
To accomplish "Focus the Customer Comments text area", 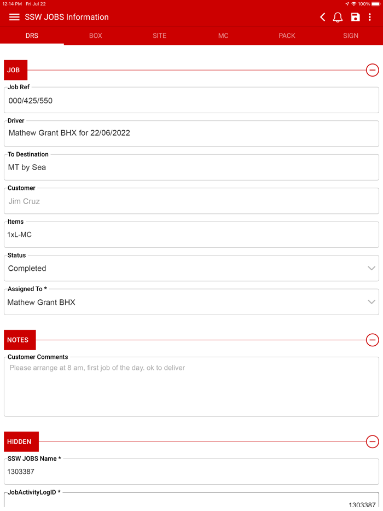I will (191, 387).
